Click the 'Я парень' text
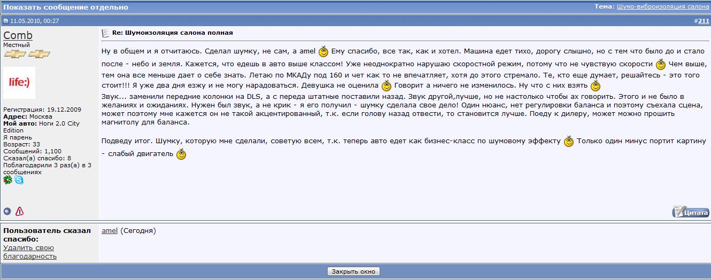This screenshot has width=711, height=280. pyautogui.click(x=18, y=137)
